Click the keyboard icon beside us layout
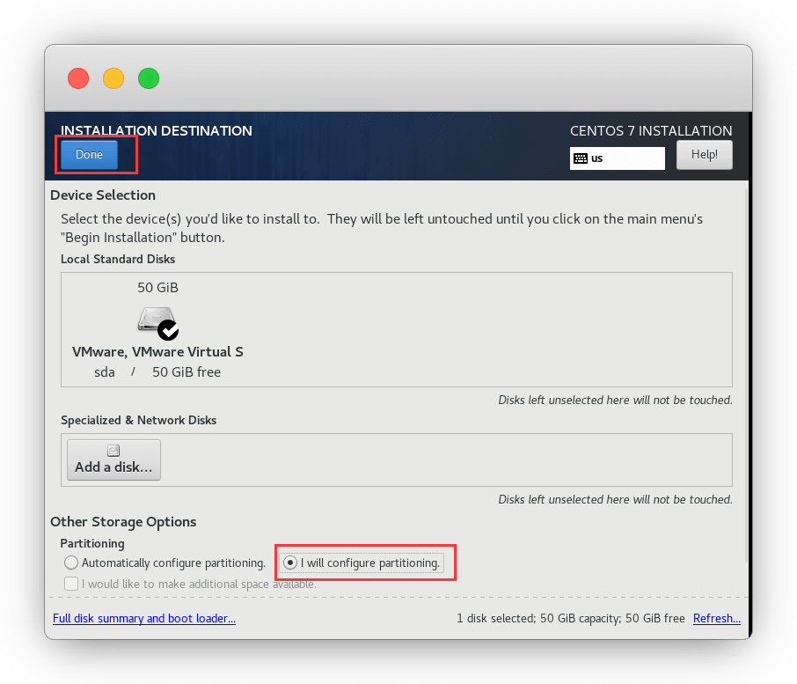The height and width of the screenshot is (684, 797). click(580, 158)
